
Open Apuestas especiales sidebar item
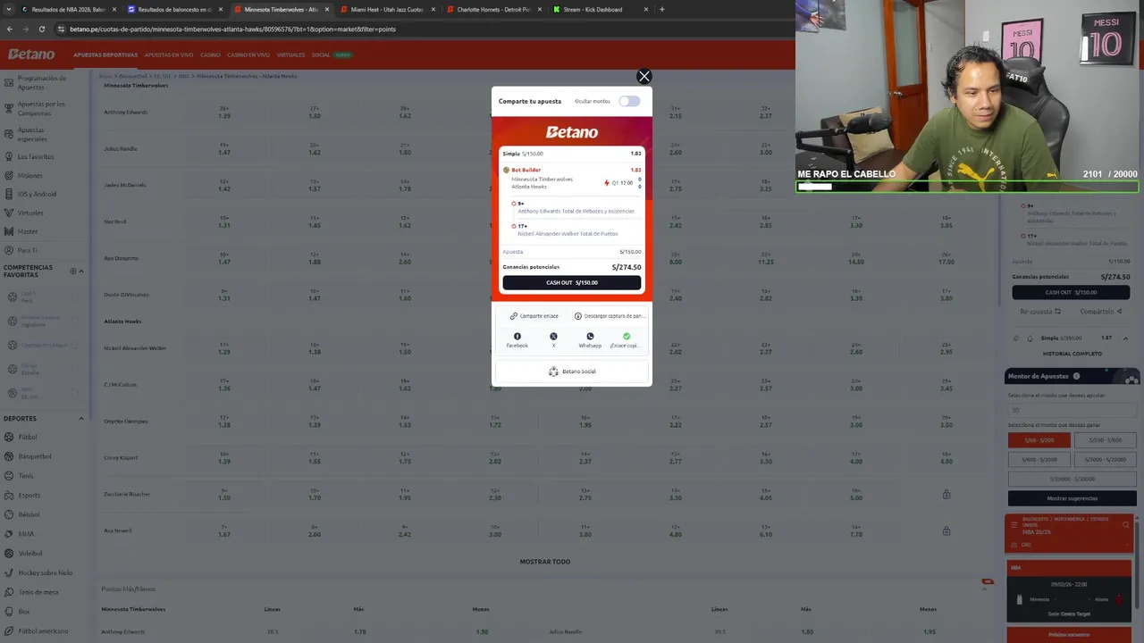pos(45,134)
